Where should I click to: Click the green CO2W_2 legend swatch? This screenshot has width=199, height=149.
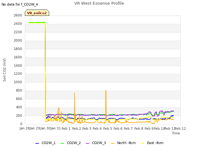pyautogui.click(x=62, y=143)
